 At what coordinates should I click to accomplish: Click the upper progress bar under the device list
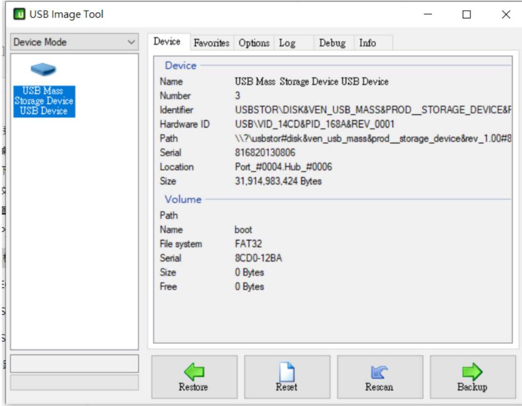(74, 364)
